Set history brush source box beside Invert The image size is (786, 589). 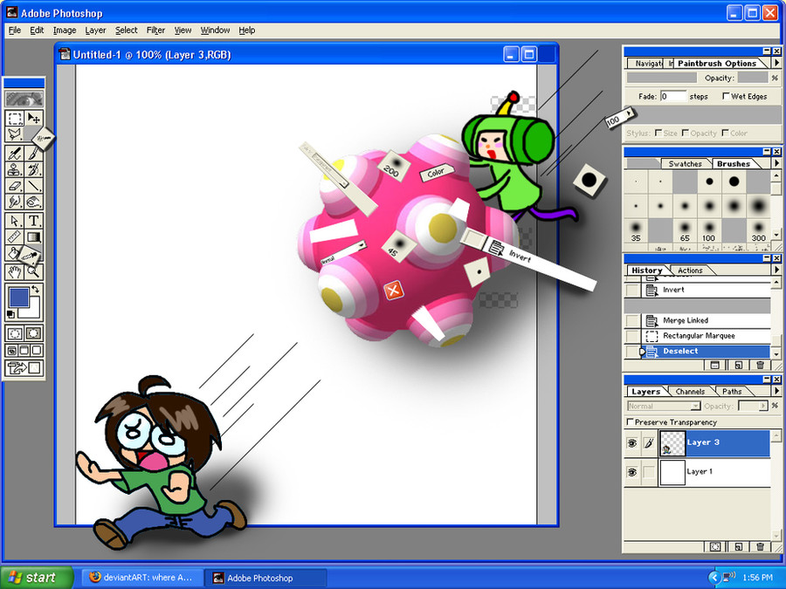(x=632, y=290)
